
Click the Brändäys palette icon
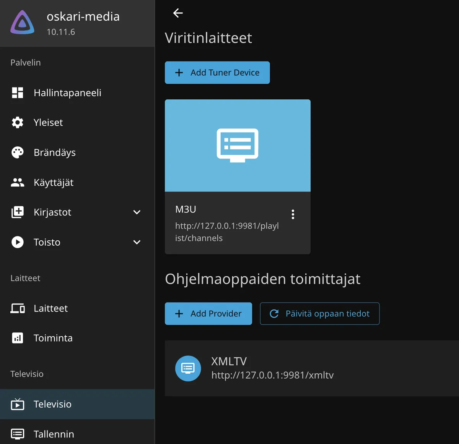click(x=18, y=152)
